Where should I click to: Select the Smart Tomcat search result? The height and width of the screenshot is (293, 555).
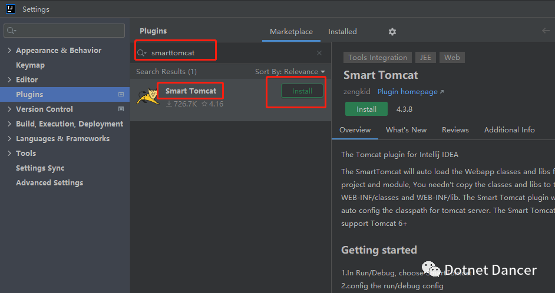(x=230, y=99)
